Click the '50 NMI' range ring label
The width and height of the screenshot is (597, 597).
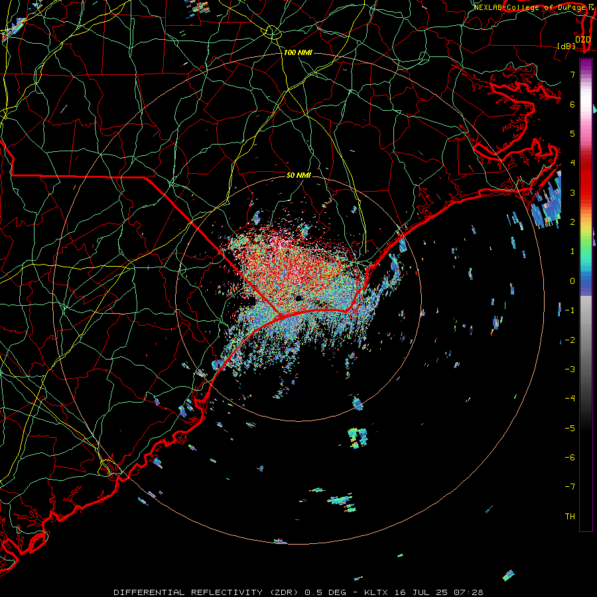(x=298, y=175)
